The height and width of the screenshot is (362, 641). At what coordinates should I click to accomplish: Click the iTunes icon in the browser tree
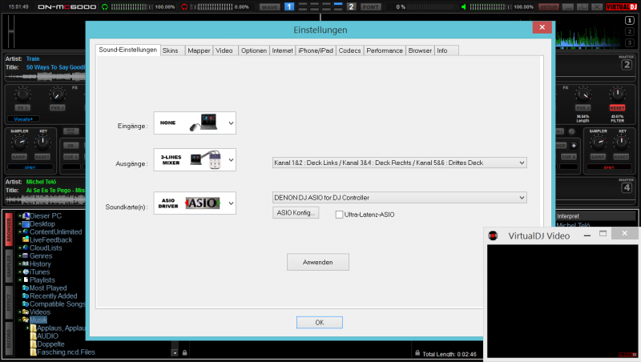tap(25, 272)
